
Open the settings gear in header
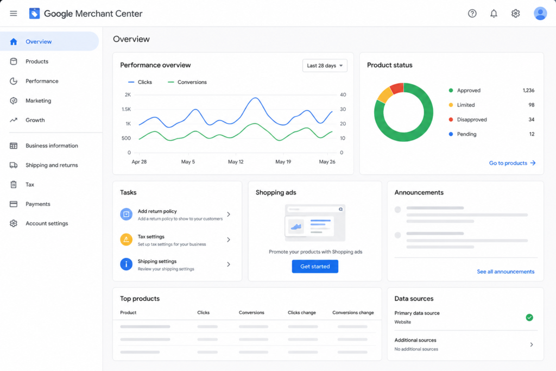515,14
